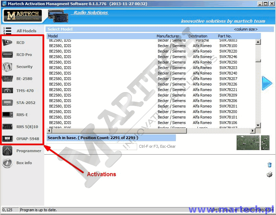The height and width of the screenshot is (215, 276).
Task: Select the row with part 5WK78203
Action: coord(151,68)
